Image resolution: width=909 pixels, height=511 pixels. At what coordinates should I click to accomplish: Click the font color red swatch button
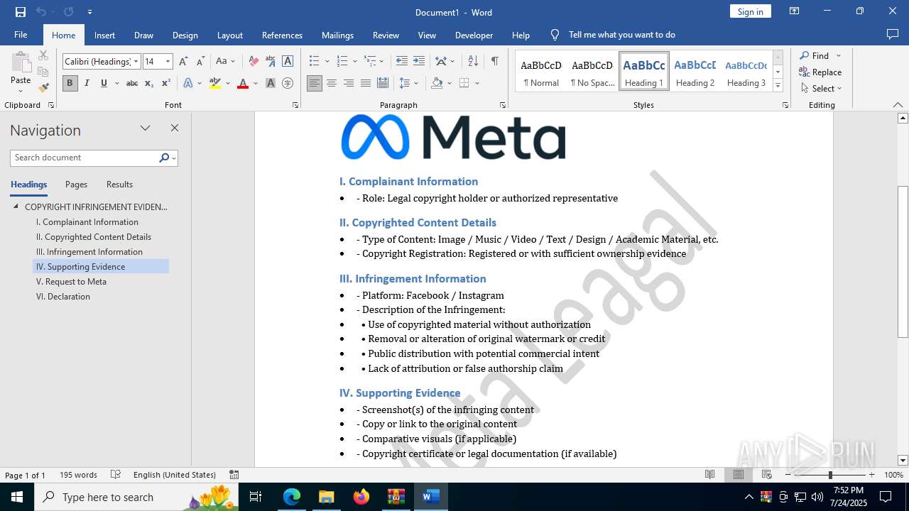click(243, 83)
